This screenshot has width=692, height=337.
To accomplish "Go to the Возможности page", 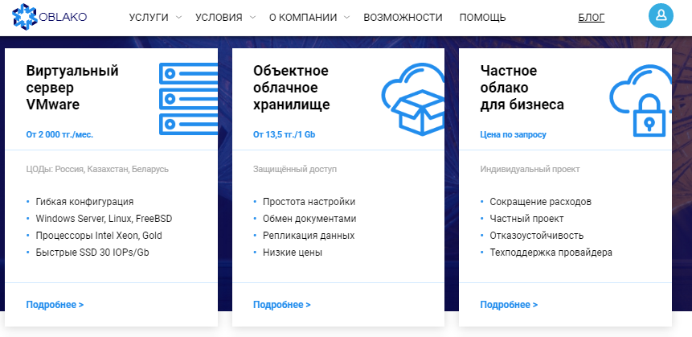I will click(403, 18).
